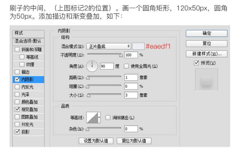Image resolution: width=240 pixels, height=148 pixels.
Task: Click the style preview thumbnail
Action: click(x=206, y=80)
